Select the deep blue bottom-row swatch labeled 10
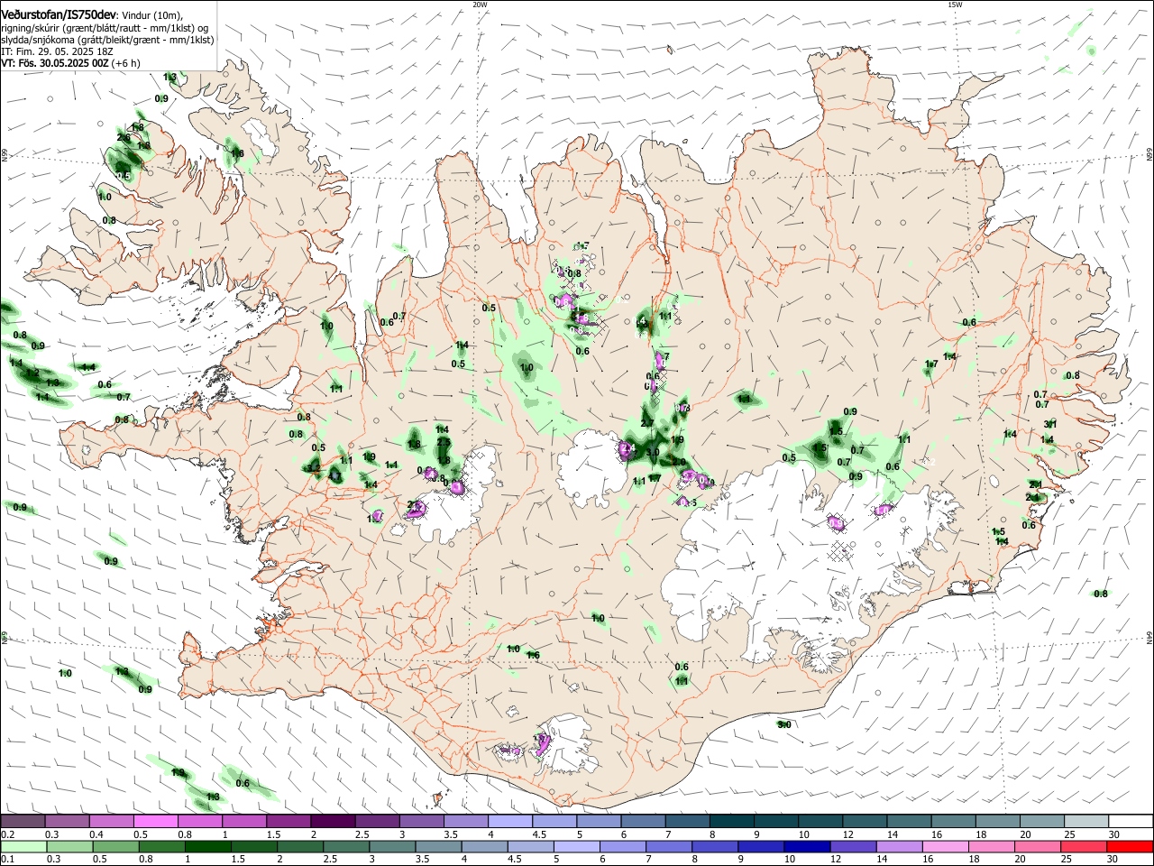 click(x=806, y=846)
